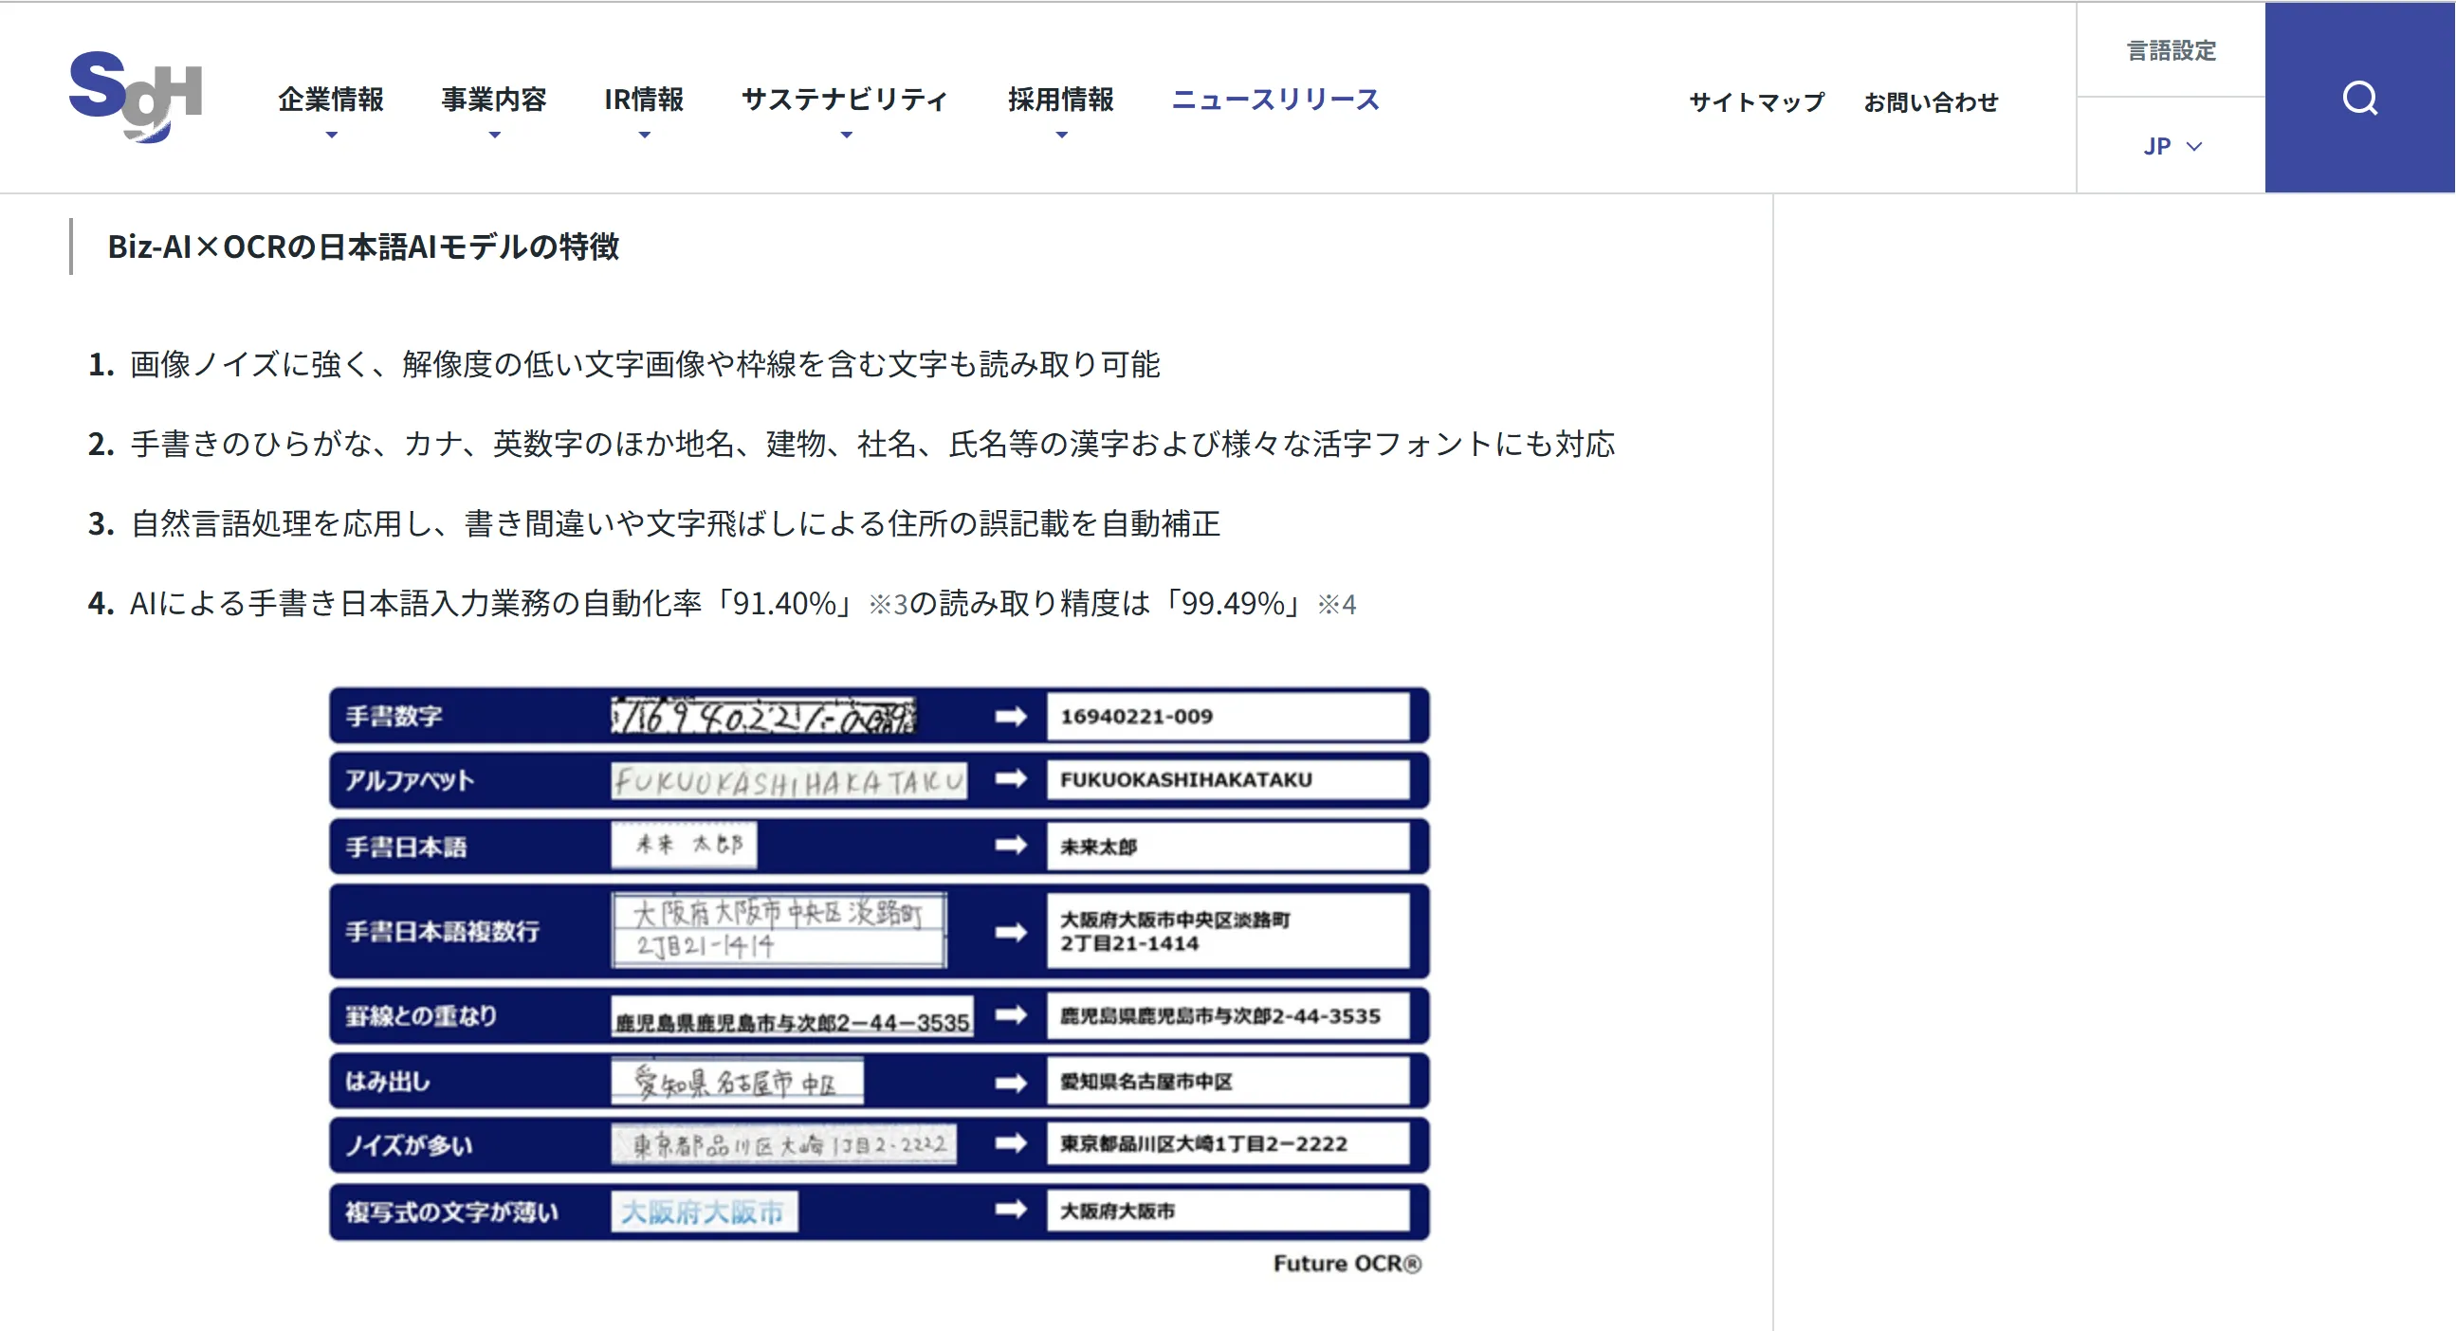The image size is (2456, 1331).
Task: Click the 複写式の文字が薄い row label
Action: [x=451, y=1212]
